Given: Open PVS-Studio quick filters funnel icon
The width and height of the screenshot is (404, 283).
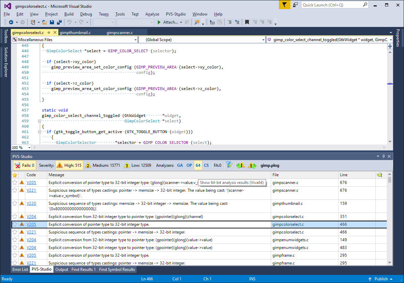Looking at the screenshot, I should click(229, 165).
